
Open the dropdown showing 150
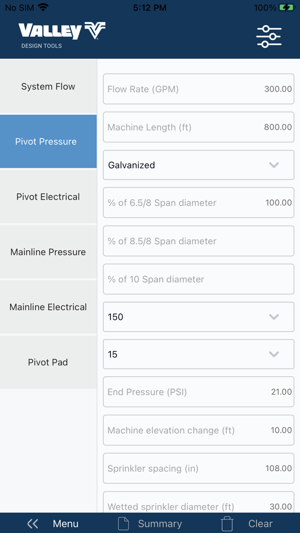pos(198,317)
